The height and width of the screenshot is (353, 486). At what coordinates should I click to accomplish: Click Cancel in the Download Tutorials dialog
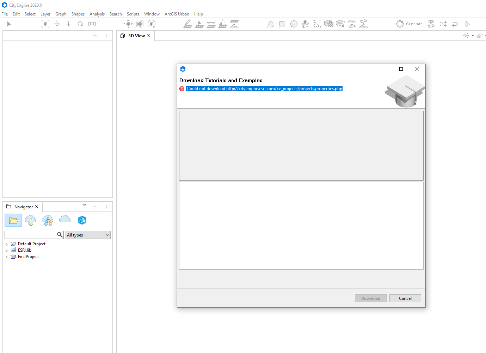405,298
